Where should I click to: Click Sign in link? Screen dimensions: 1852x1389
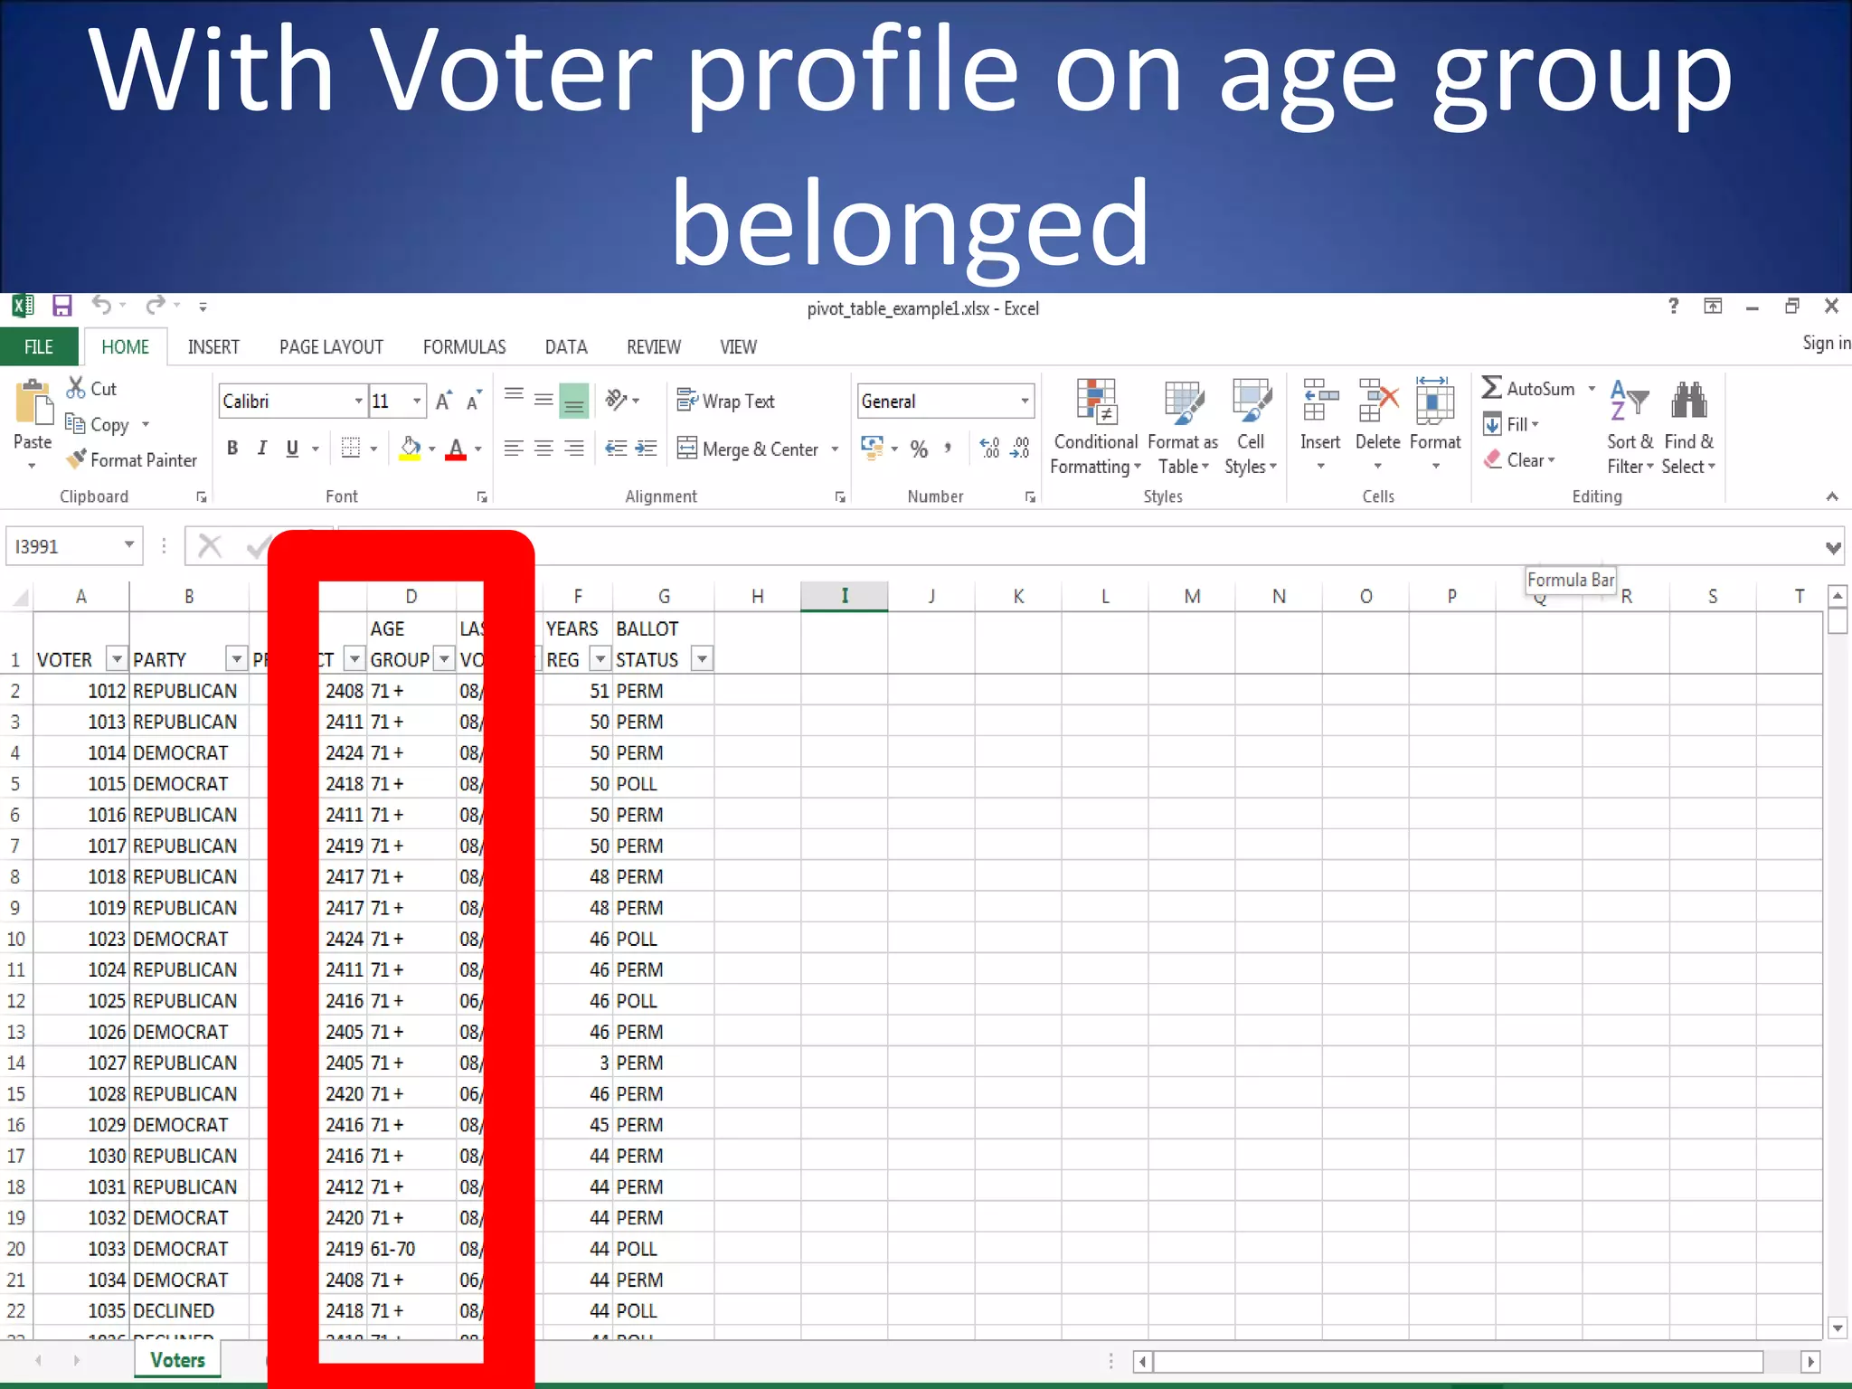pos(1826,343)
